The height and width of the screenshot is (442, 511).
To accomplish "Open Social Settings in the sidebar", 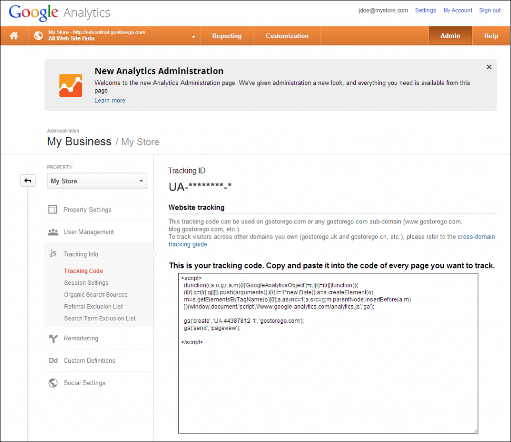I will [84, 383].
